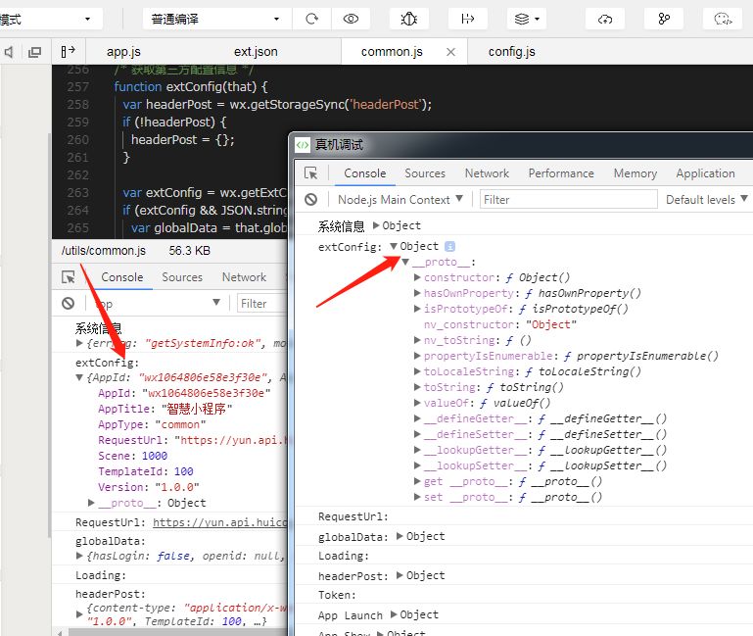Expand the content-type headerPost object row
Viewport: 753px width, 636px height.
pyautogui.click(x=79, y=613)
